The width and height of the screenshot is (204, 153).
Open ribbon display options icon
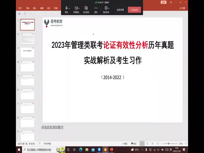click(171, 2)
